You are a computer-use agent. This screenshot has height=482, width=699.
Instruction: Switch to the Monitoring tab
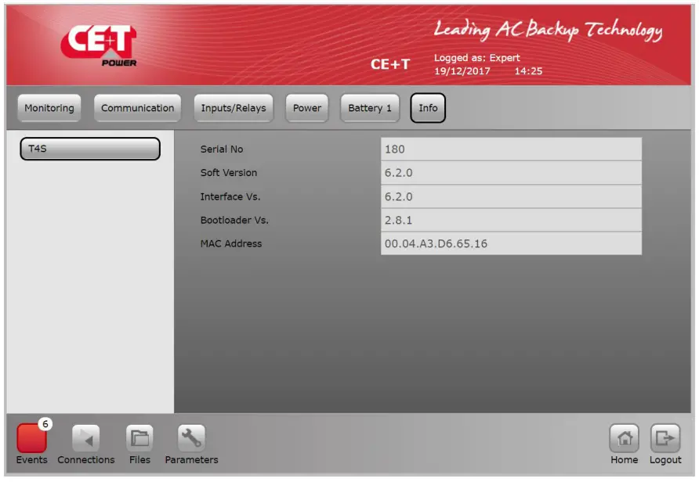49,108
